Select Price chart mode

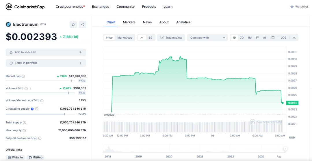[109, 38]
